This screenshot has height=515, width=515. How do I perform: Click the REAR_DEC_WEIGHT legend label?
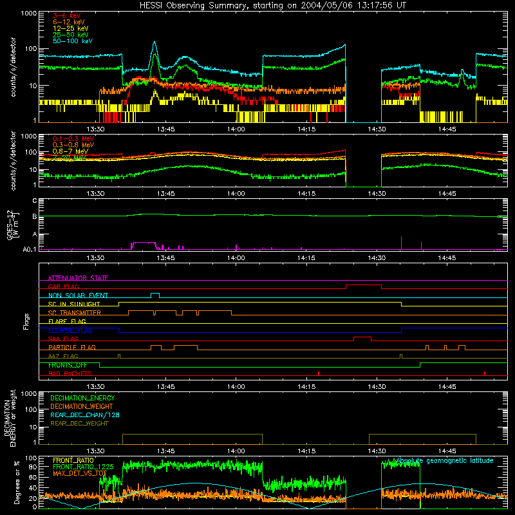[x=79, y=424]
